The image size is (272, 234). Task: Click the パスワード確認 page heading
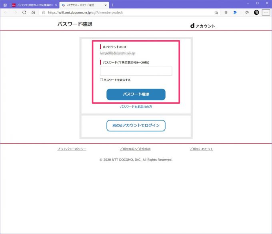[x=75, y=24]
